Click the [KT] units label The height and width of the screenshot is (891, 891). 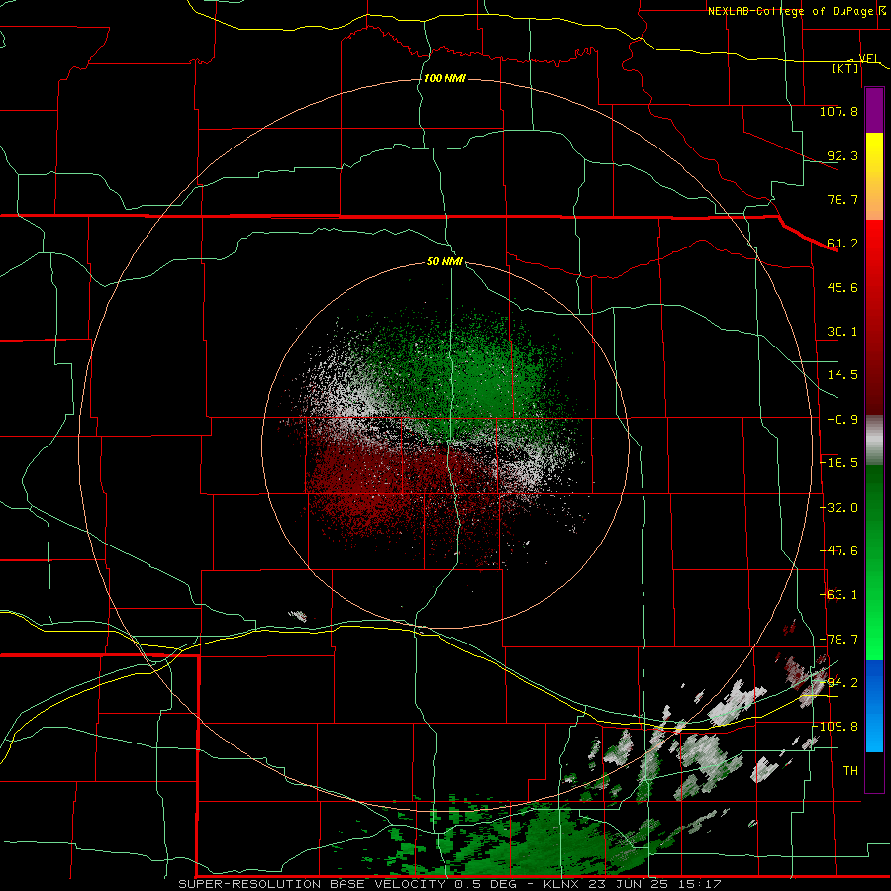pos(845,68)
